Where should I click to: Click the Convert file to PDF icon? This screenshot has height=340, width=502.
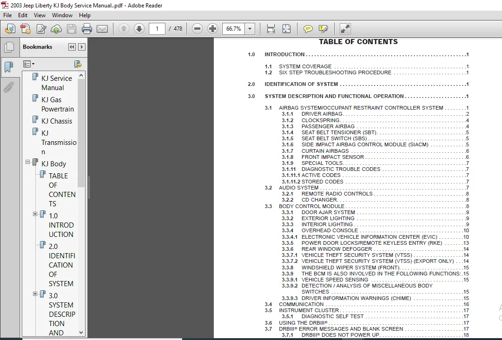click(25, 29)
